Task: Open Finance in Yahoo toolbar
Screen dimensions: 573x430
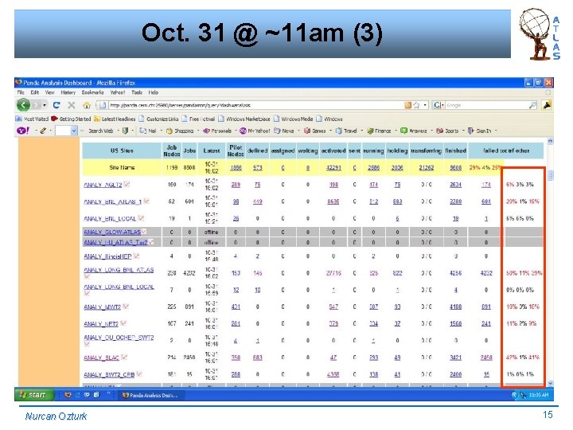Action: tap(380, 131)
